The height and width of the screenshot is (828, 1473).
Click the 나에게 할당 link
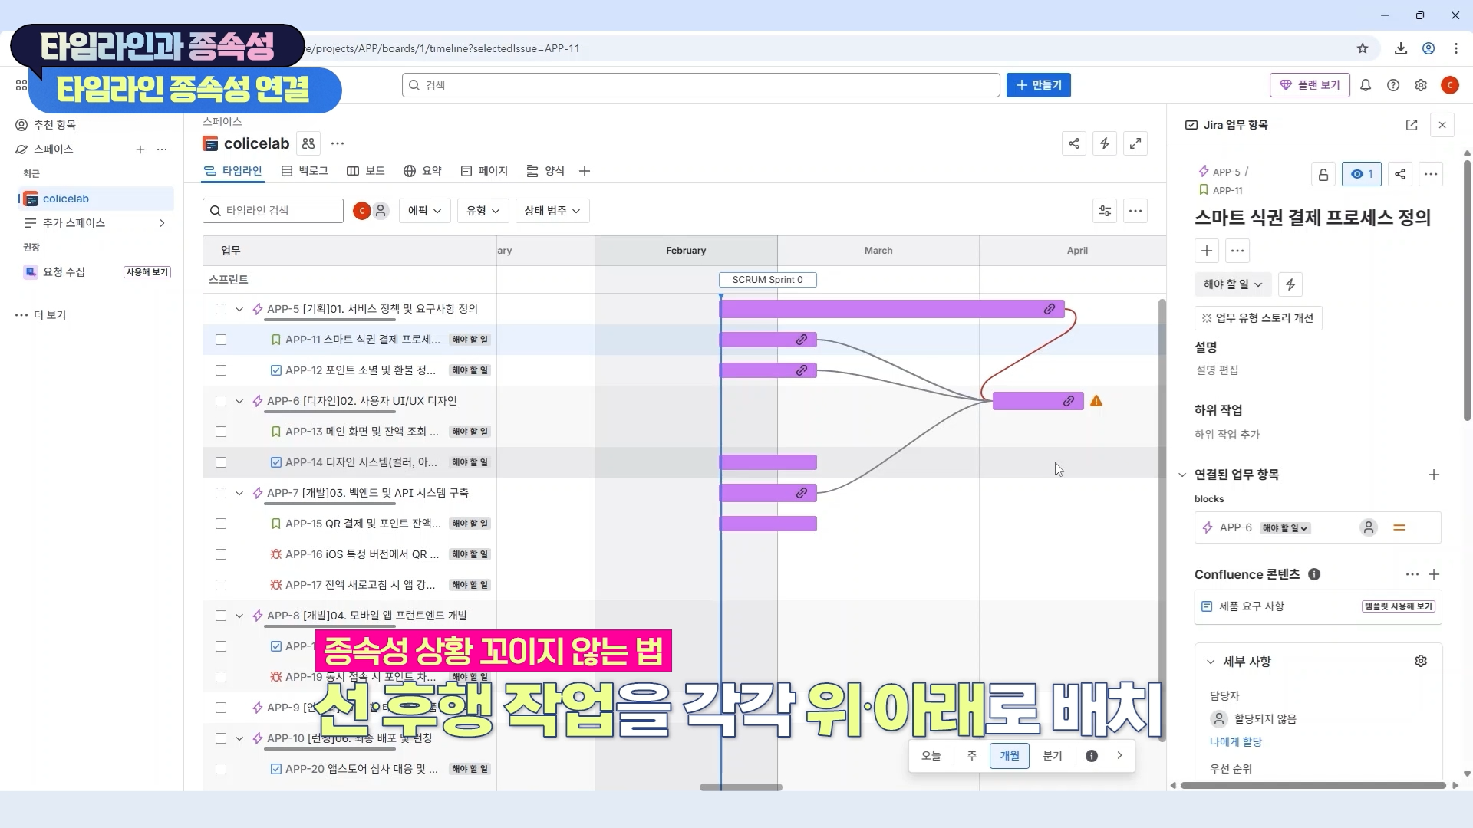point(1235,741)
